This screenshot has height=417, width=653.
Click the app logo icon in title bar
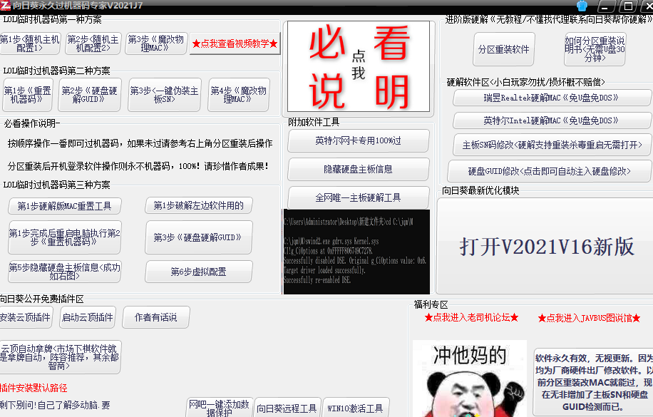tap(5, 6)
